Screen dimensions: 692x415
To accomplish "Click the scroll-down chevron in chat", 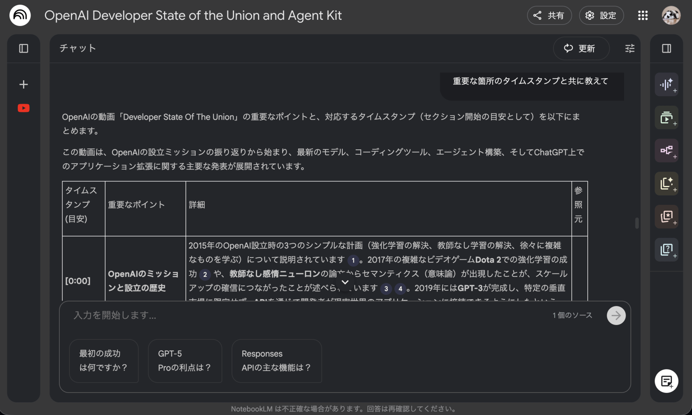I will coord(345,282).
